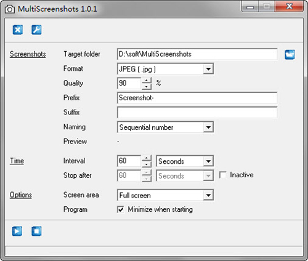
Task: Click the Time section heading
Action: click(17, 161)
